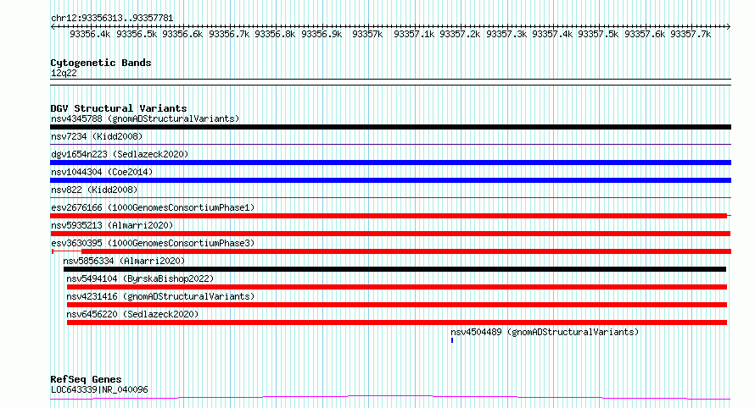Click ruler position 93356.9k
Viewport: 755px width, 408px height.
click(322, 34)
